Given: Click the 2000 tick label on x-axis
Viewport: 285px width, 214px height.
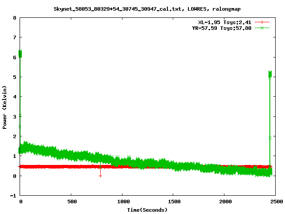Looking at the screenshot, I should 224,202.
